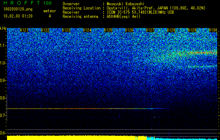The image size is (220, 140).
Task: Click the file name 1002030120.png
Action: coord(18,9)
